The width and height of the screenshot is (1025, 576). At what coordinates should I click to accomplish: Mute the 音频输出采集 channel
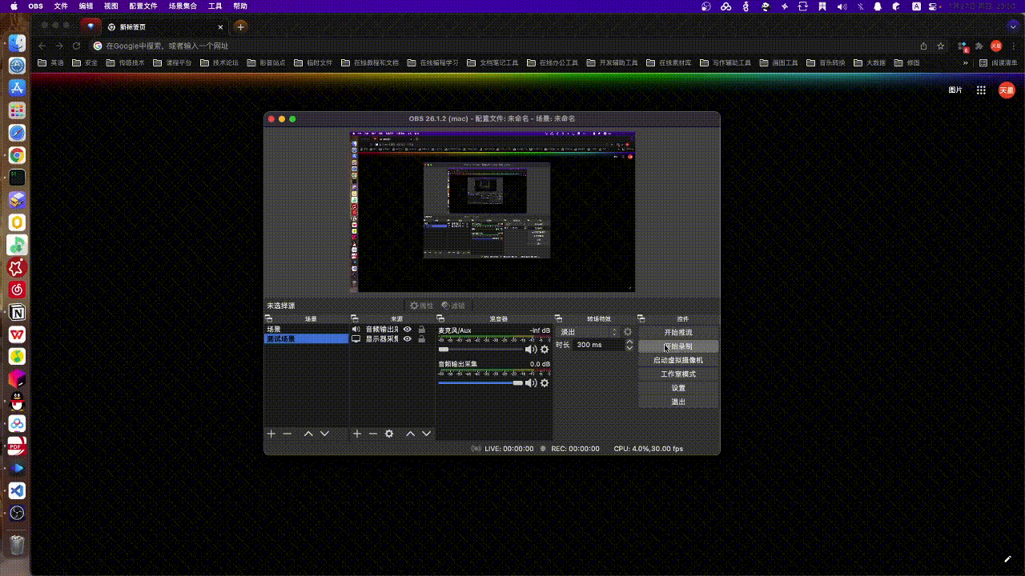(x=530, y=383)
